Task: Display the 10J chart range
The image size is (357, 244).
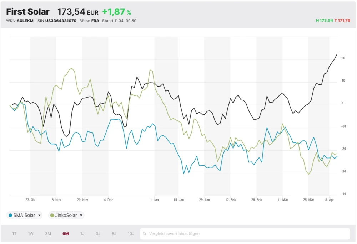Action: (x=131, y=234)
